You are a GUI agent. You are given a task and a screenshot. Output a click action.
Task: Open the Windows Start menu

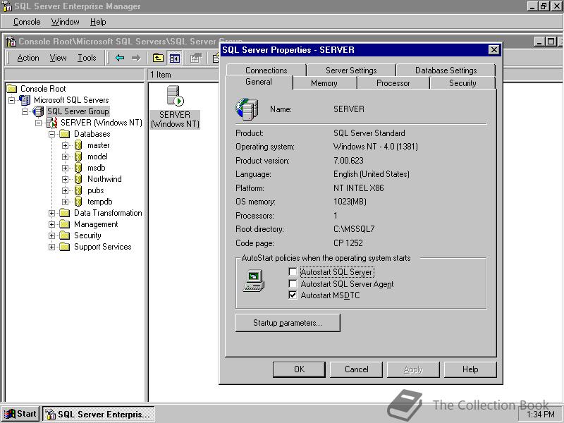pyautogui.click(x=20, y=414)
